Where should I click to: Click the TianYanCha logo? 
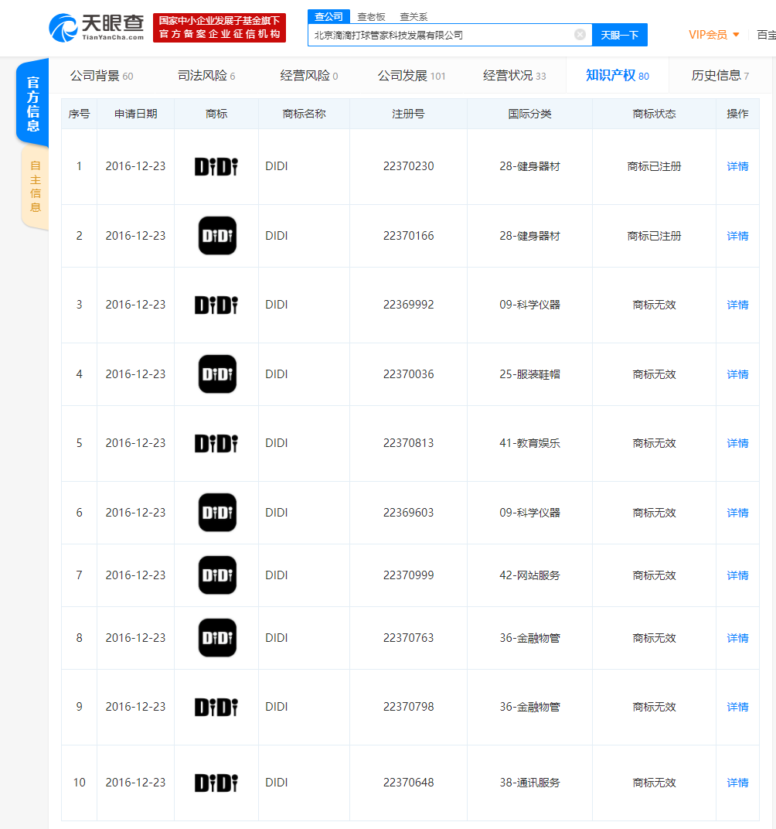[96, 28]
